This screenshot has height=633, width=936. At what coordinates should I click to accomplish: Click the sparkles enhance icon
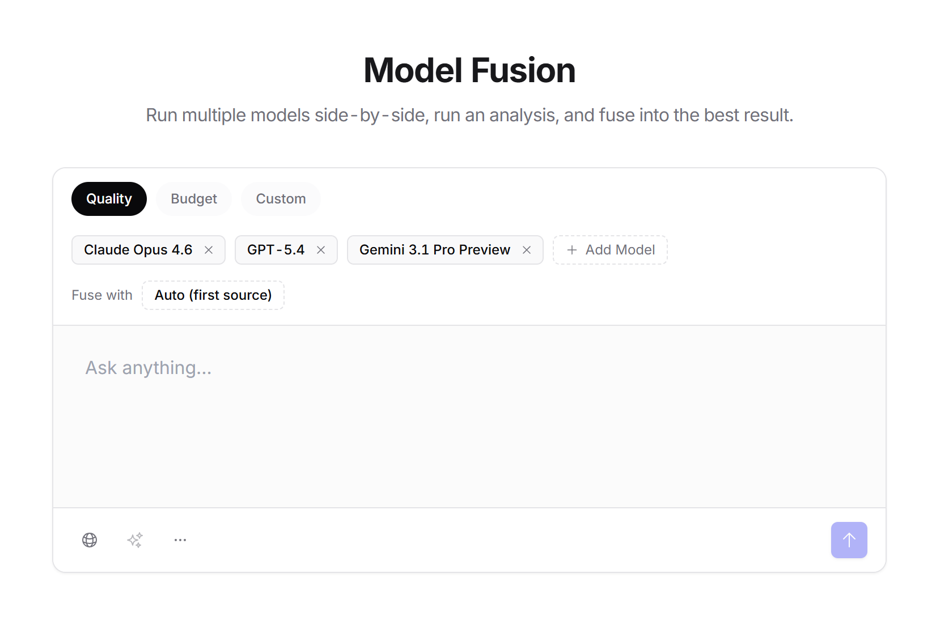[135, 540]
